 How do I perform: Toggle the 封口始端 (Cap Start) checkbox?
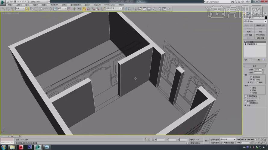(x=251, y=77)
